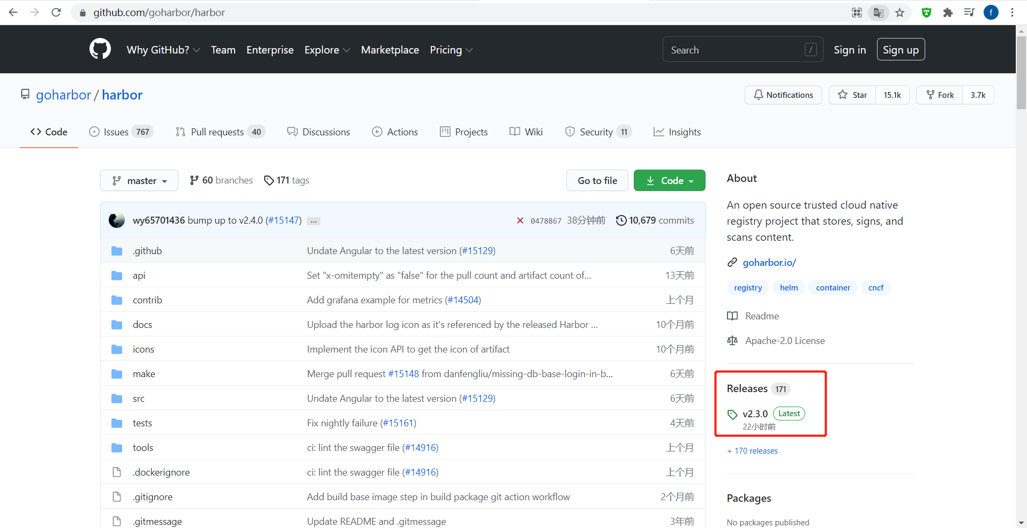The image size is (1027, 528).
Task: Expand the Pricing menu
Action: coord(451,50)
